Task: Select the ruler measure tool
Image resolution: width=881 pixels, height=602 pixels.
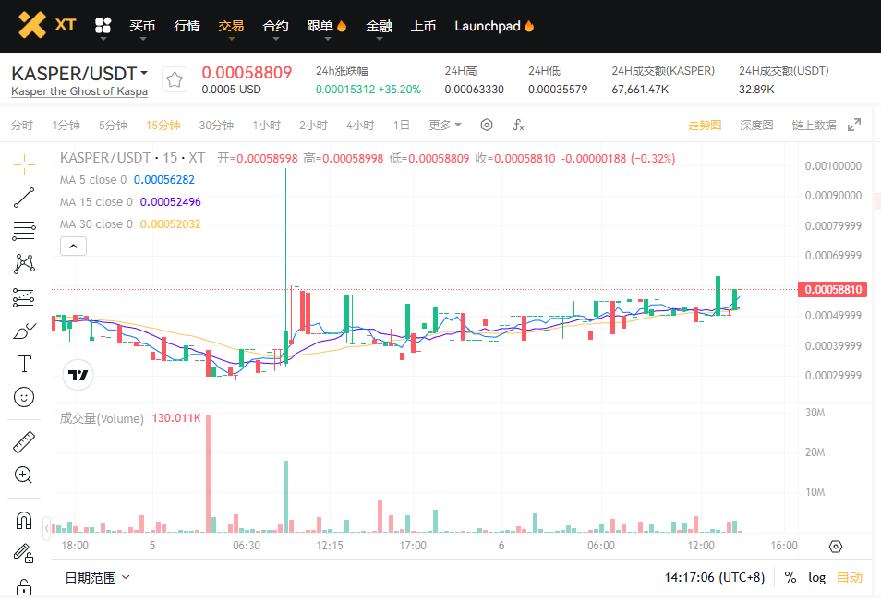Action: coord(24,442)
